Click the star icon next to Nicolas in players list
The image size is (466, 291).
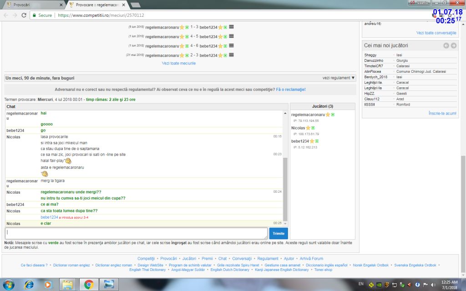click(x=308, y=128)
